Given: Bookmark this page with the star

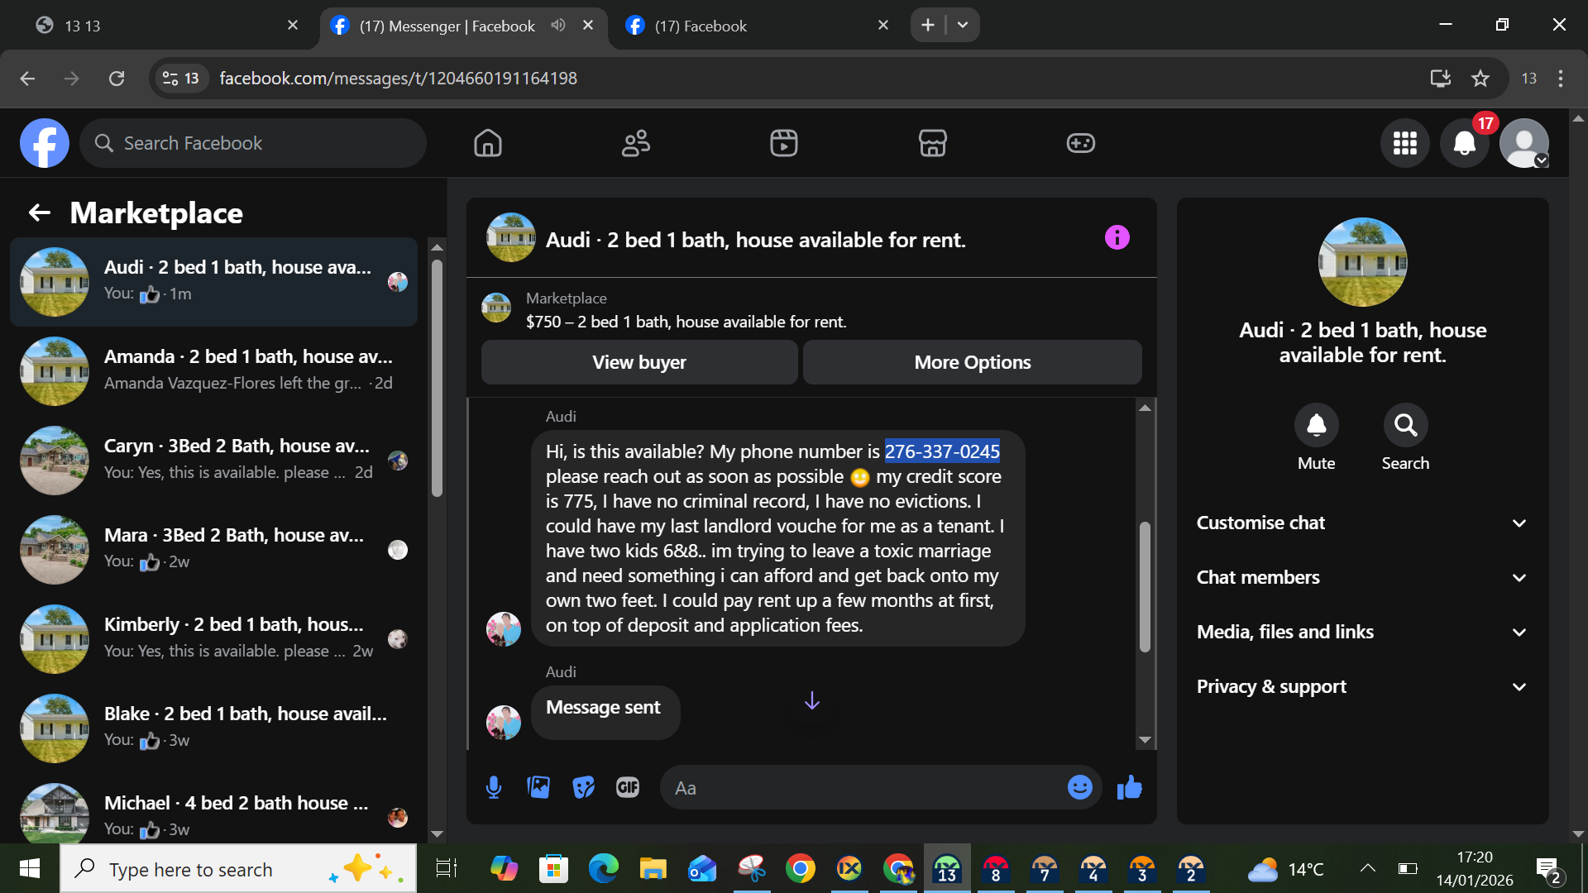Looking at the screenshot, I should click(x=1480, y=79).
